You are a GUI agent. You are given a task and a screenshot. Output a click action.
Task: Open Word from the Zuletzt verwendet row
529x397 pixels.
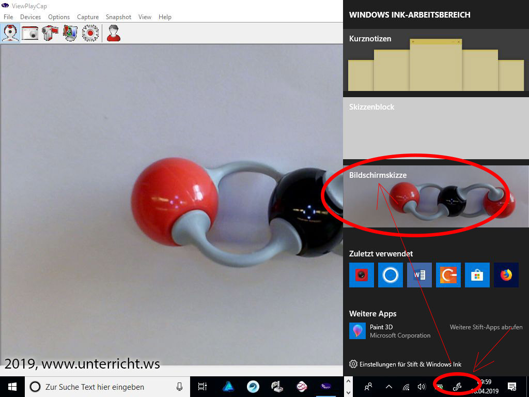[x=419, y=275]
